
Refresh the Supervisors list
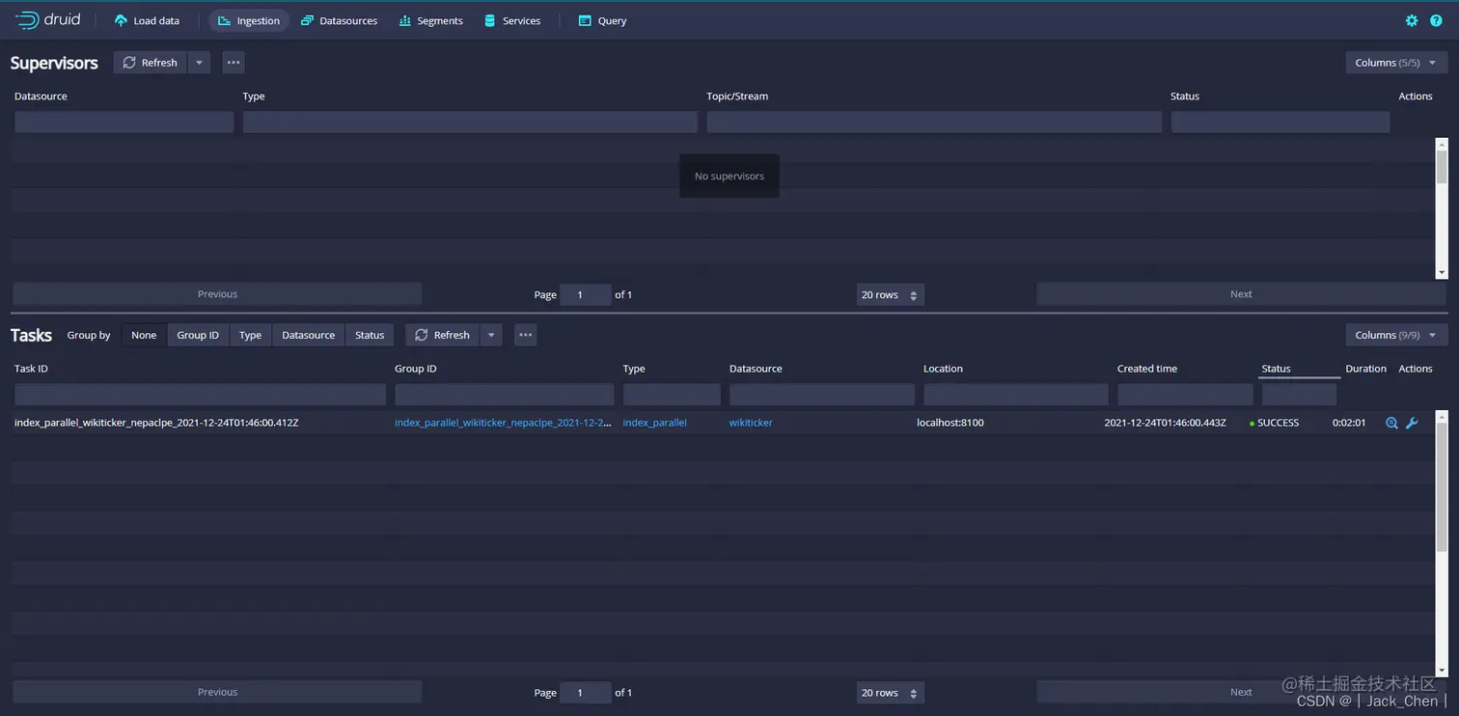point(151,63)
